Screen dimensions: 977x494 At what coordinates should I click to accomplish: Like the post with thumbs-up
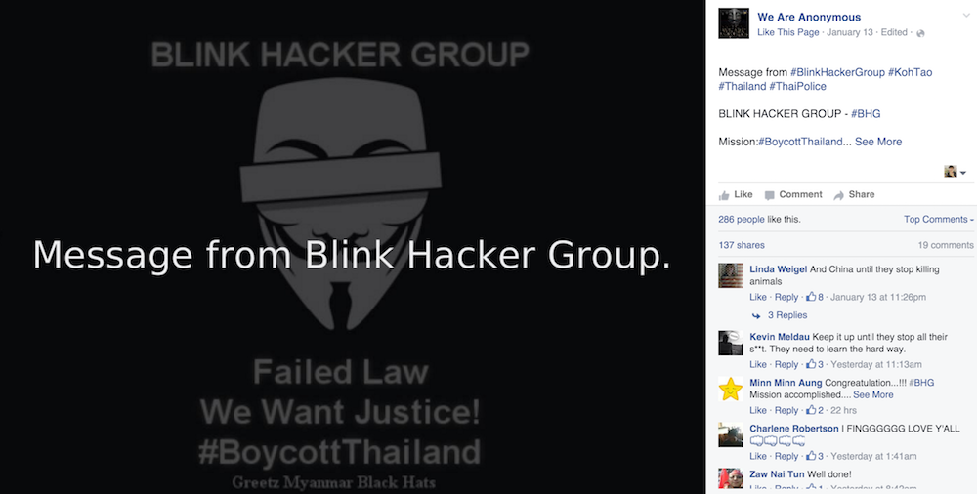pyautogui.click(x=736, y=194)
